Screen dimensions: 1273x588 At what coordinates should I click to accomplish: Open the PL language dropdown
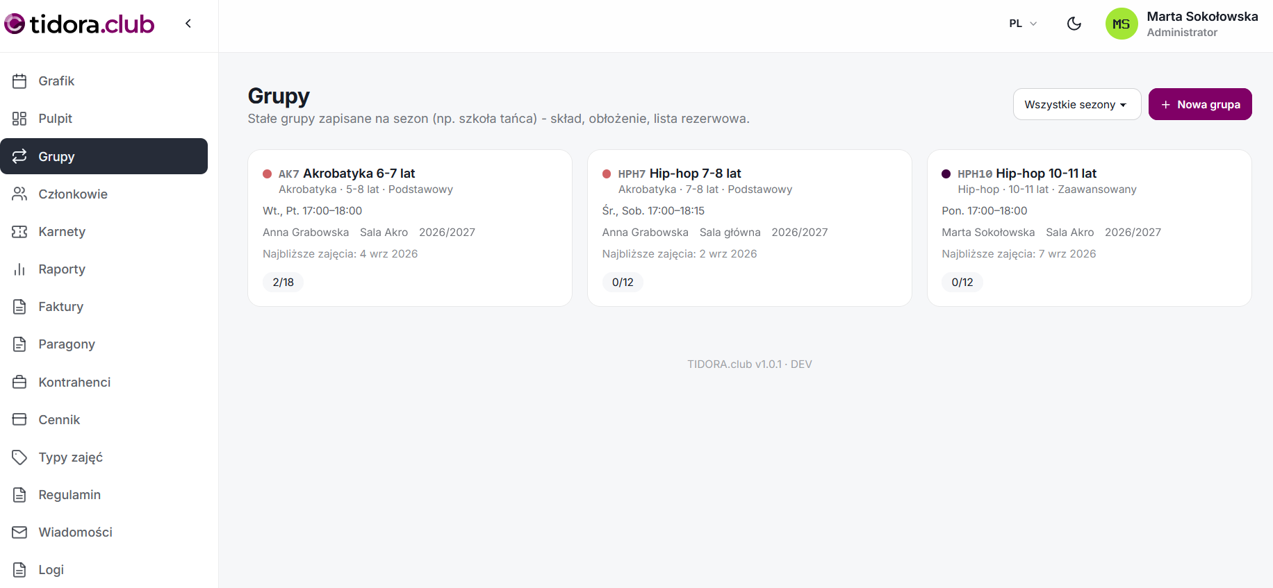coord(1023,24)
